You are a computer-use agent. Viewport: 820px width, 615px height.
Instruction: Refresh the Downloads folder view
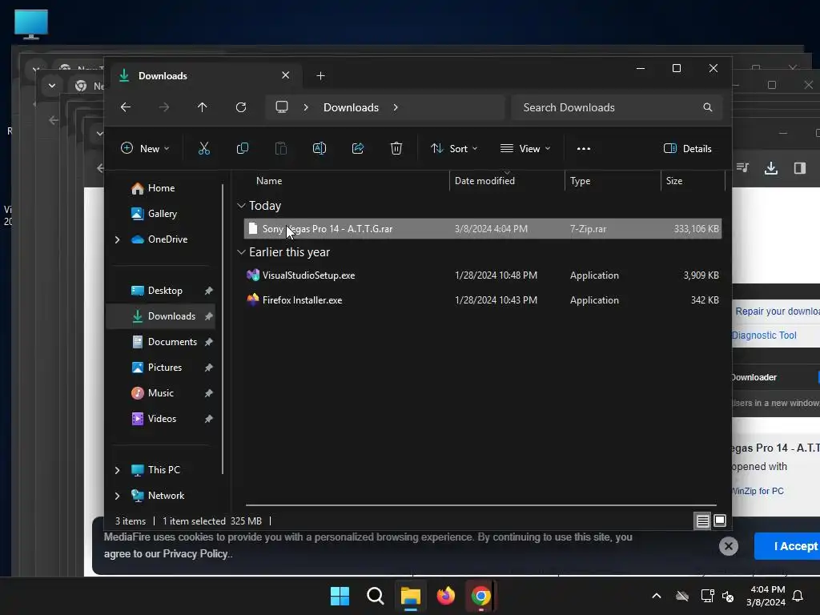(241, 107)
